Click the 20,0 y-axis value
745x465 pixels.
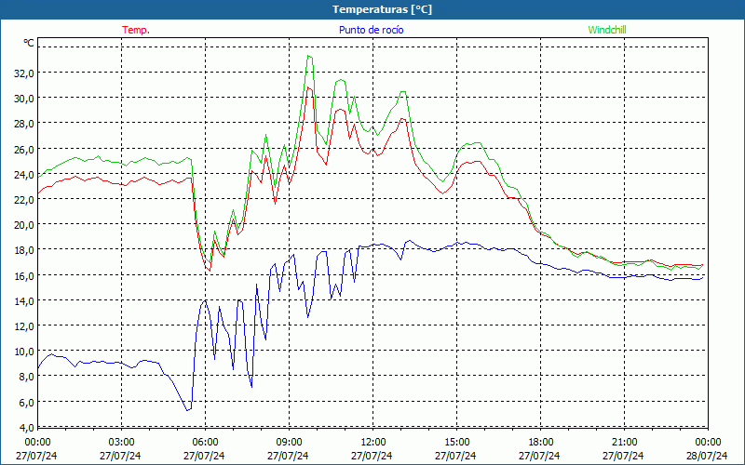25,224
